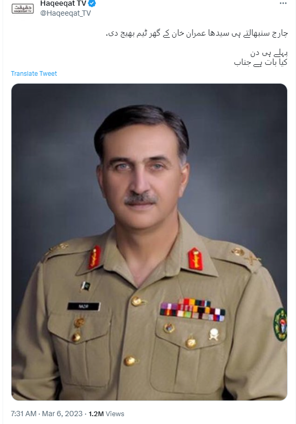Open the three-dot more options menu
Screen dimensions: 296x424
coord(283,4)
